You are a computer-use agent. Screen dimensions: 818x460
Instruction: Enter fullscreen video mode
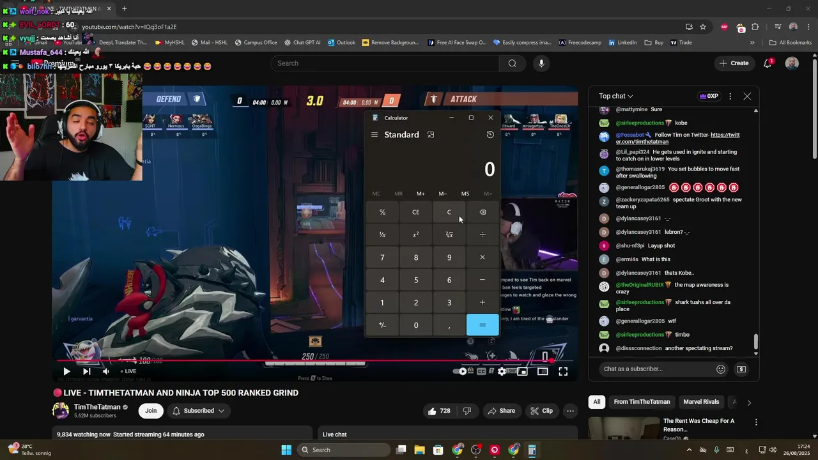point(563,371)
